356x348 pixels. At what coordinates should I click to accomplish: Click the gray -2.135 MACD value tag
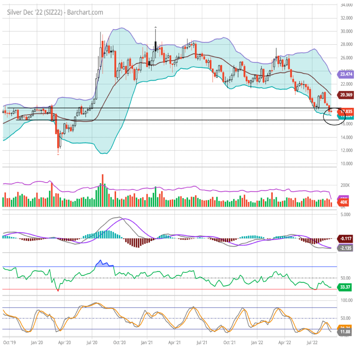pyautogui.click(x=345, y=248)
